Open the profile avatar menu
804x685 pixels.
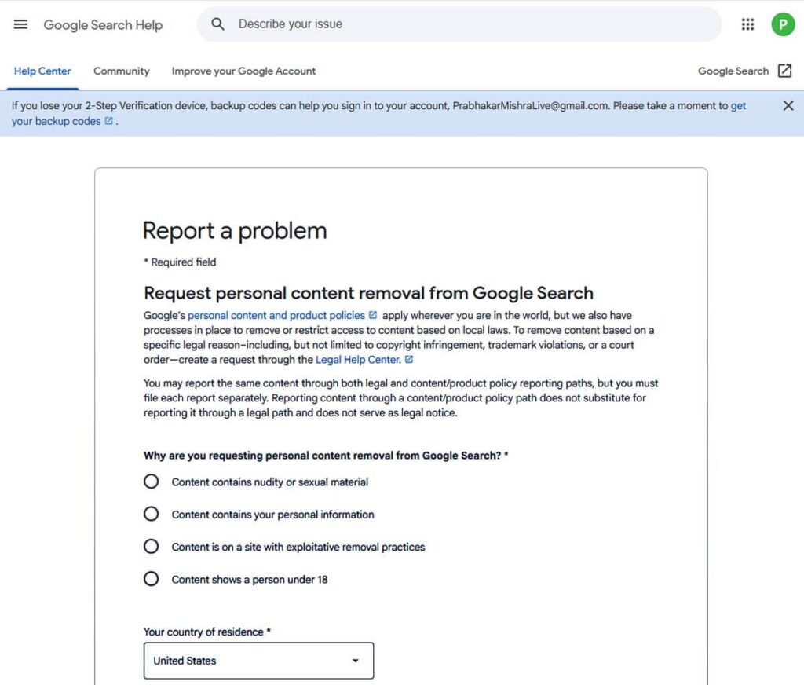pyautogui.click(x=783, y=24)
